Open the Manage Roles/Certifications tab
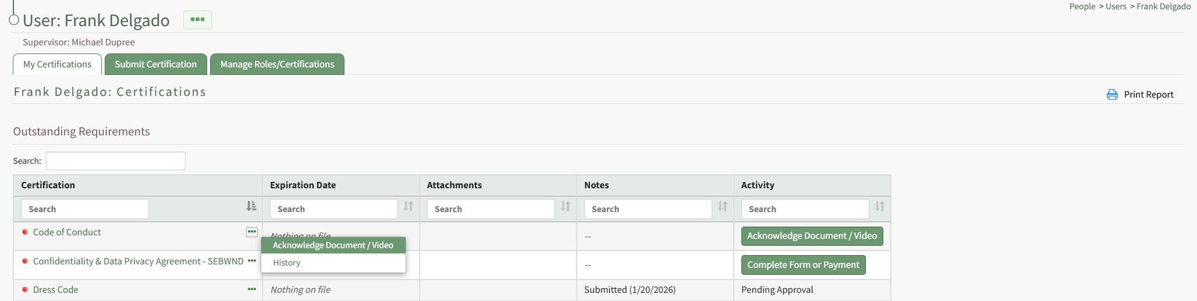The width and height of the screenshot is (1197, 301). (x=277, y=64)
